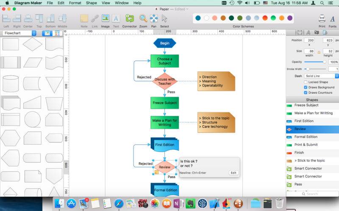
Task: Expand the Dash Solid Line dropdown
Action: [x=321, y=76]
